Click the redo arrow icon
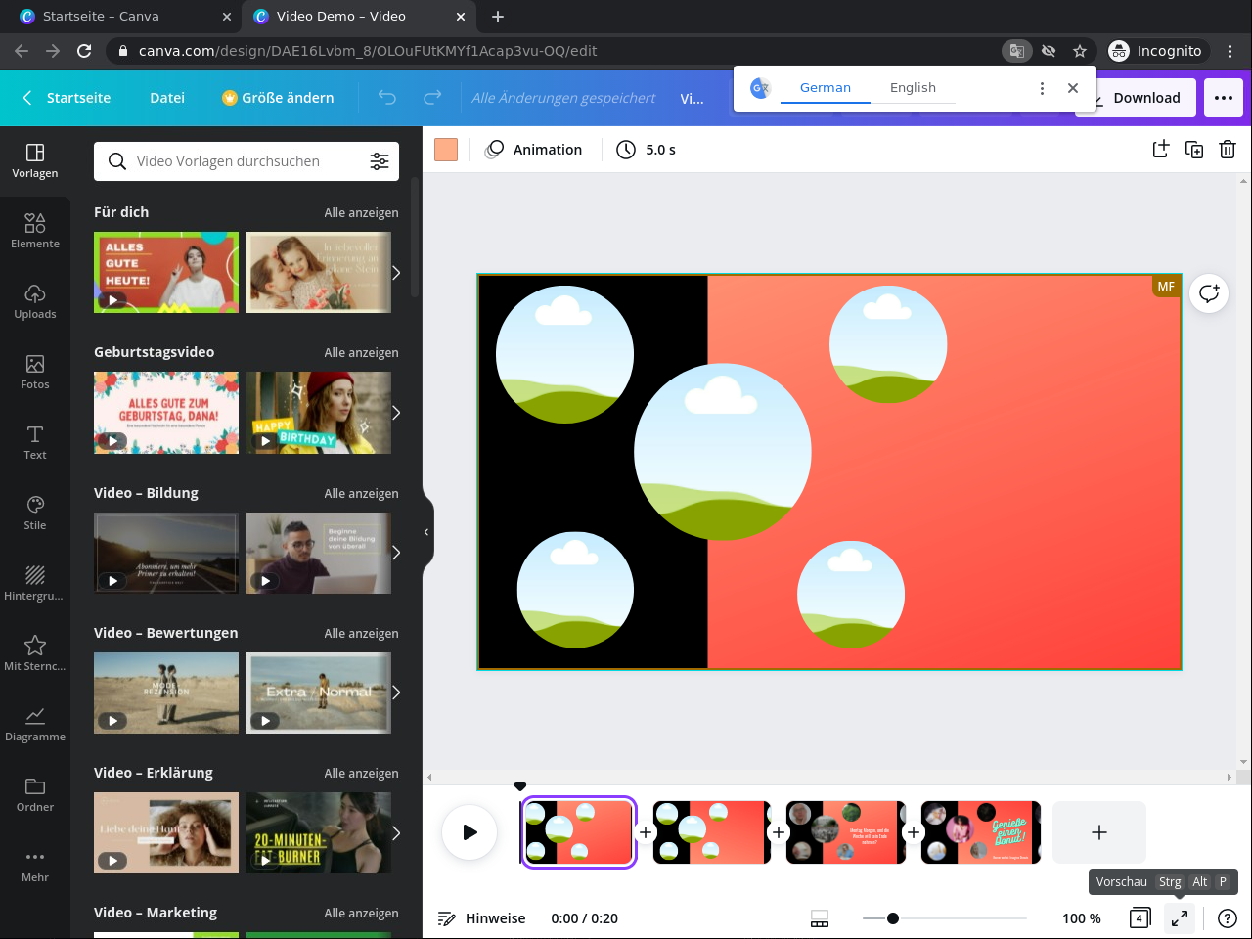 (432, 98)
